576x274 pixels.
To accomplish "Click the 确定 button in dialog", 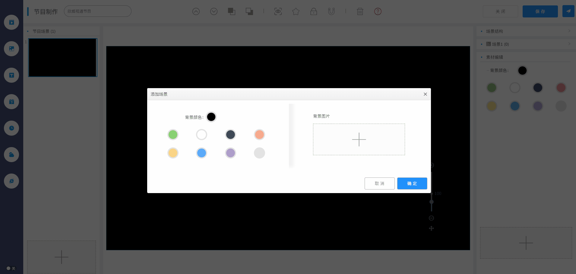I will (x=412, y=183).
